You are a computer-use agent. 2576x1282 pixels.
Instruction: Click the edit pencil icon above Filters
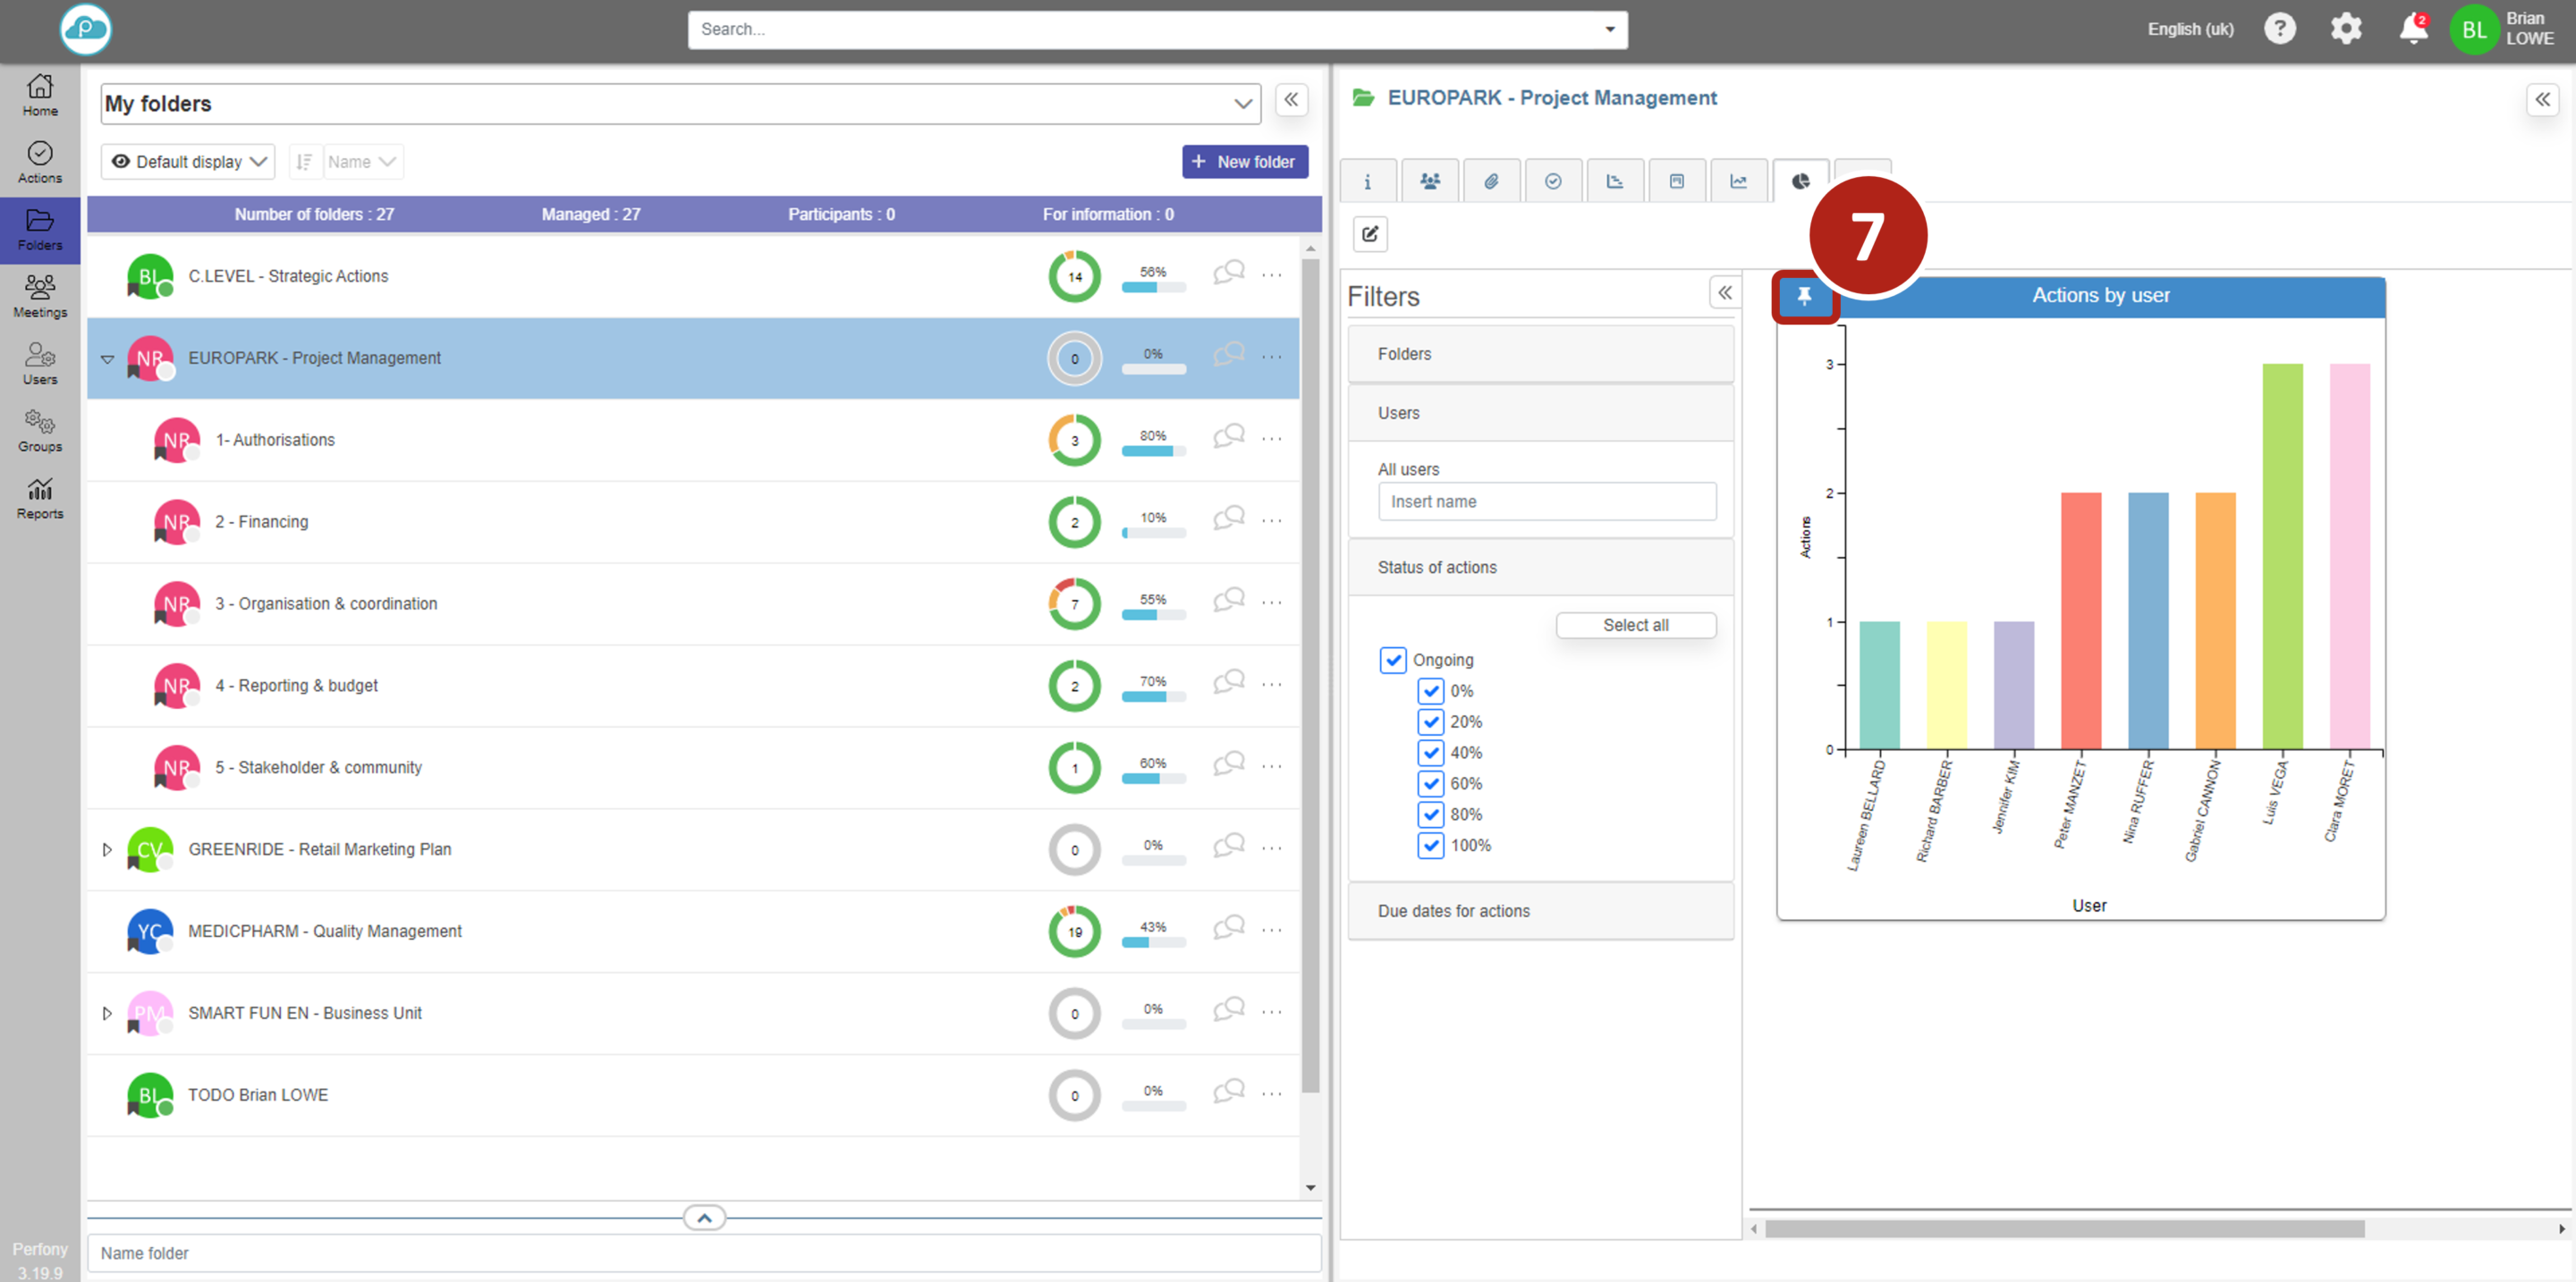[1369, 234]
